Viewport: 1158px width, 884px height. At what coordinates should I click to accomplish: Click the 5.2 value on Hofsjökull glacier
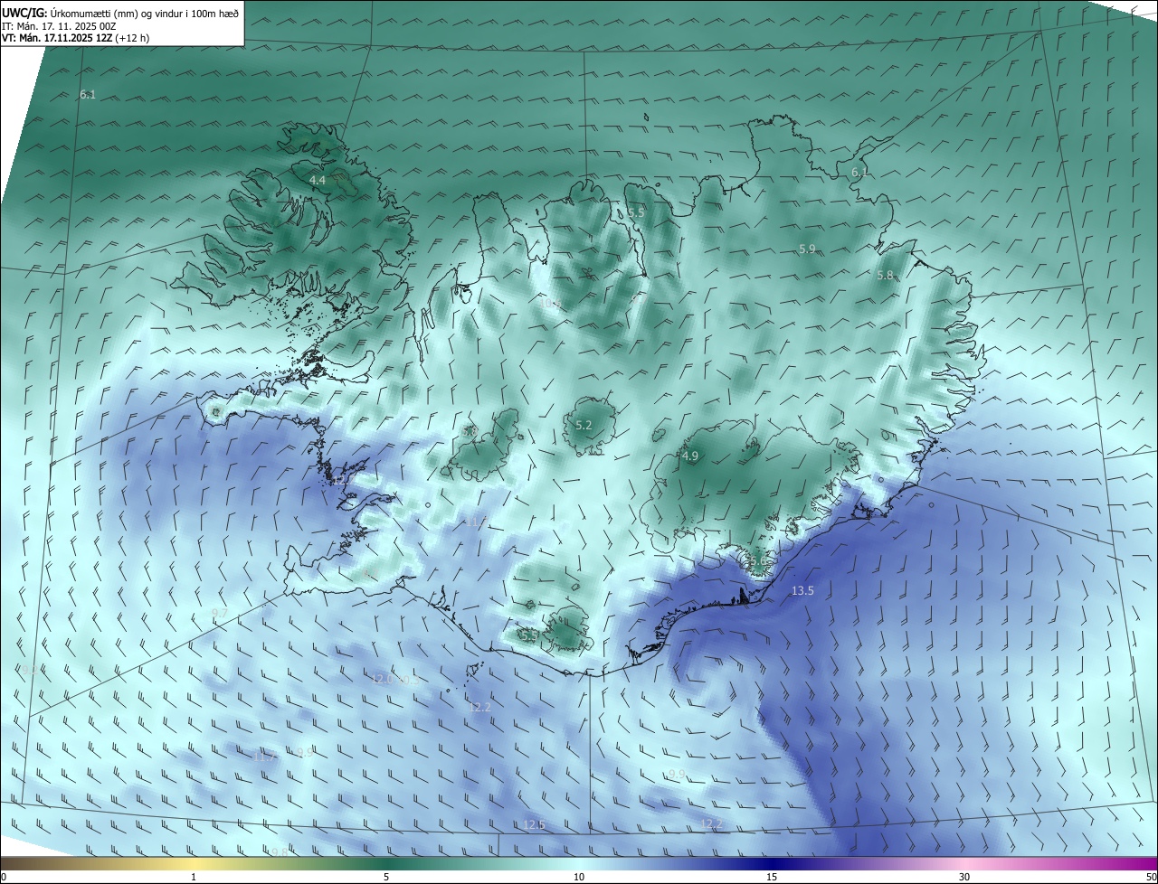pyautogui.click(x=584, y=425)
